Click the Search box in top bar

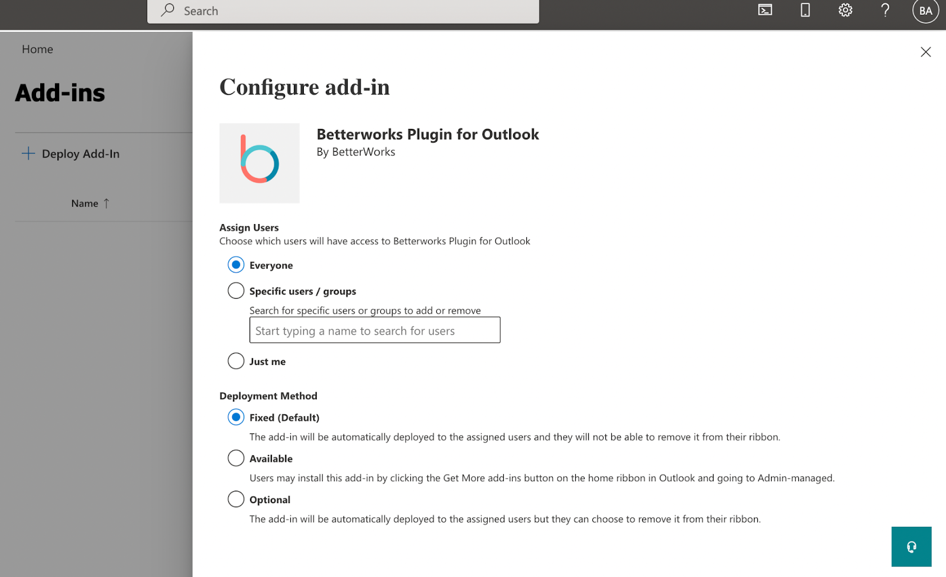click(343, 11)
